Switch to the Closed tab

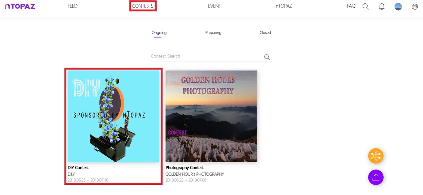[265, 33]
